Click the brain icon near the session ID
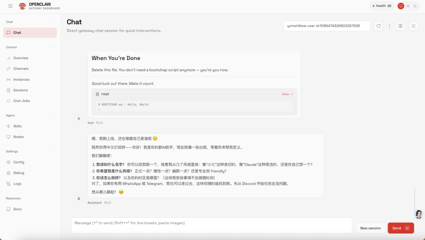Image resolution: width=425 pixels, height=240 pixels. pos(400,26)
